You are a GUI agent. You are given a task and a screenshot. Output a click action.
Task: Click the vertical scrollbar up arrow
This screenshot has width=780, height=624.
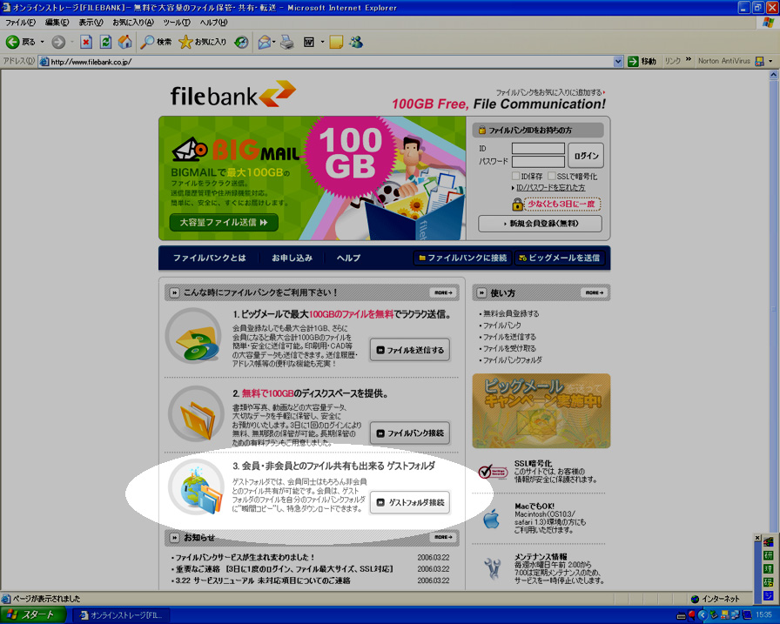click(x=774, y=75)
